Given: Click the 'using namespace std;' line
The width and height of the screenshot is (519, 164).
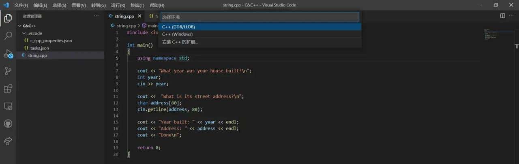Looking at the screenshot, I should click(x=163, y=58).
